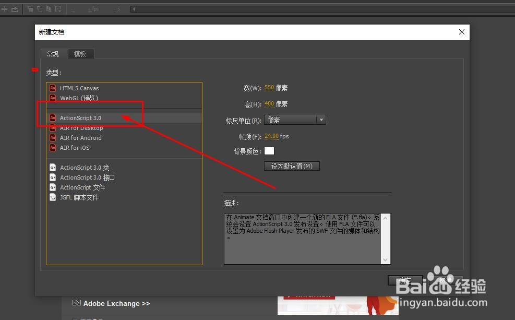Viewport: 515px width, 320px height.
Task: Select JSFL 脚本文件 type
Action: pos(124,197)
